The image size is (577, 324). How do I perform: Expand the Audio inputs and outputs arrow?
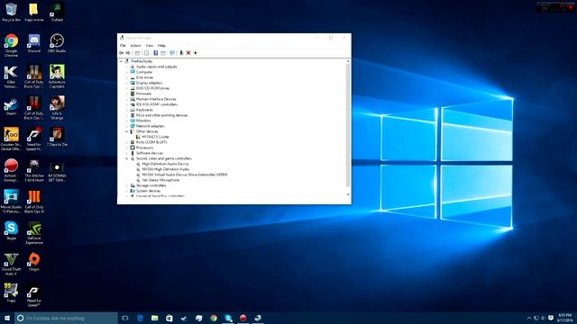127,67
